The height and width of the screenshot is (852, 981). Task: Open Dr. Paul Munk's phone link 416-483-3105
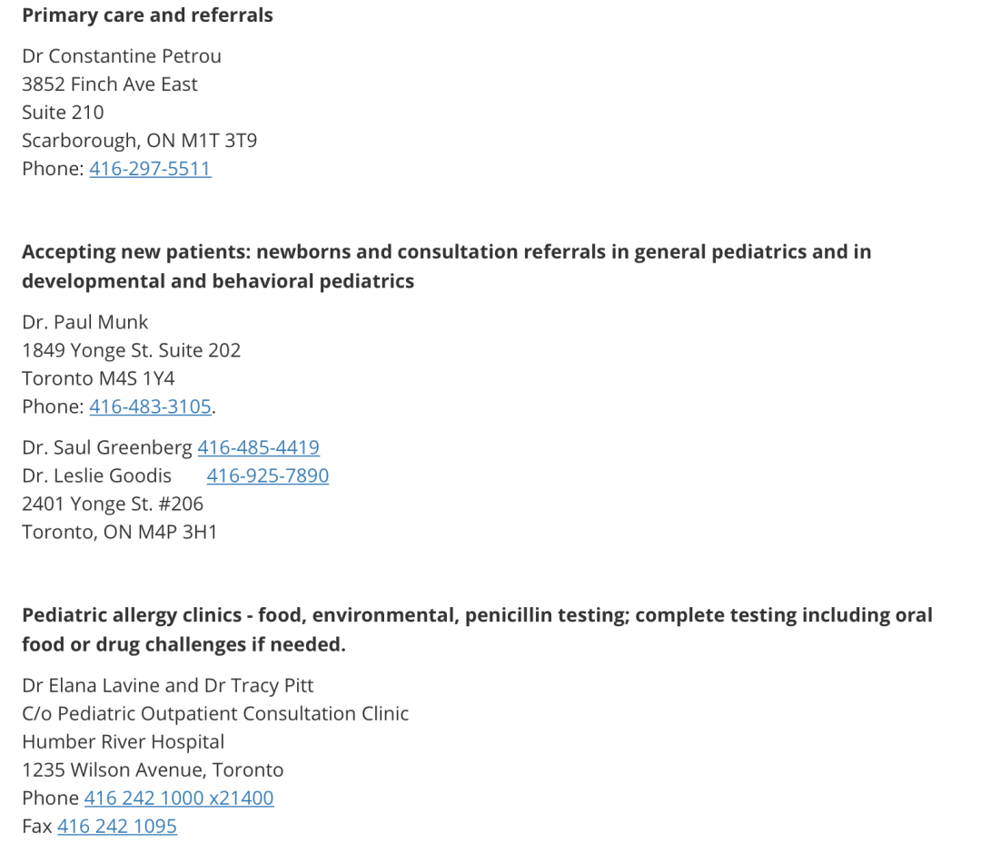(x=150, y=406)
